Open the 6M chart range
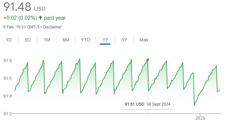The height and width of the screenshot is (121, 226). (x=66, y=40)
